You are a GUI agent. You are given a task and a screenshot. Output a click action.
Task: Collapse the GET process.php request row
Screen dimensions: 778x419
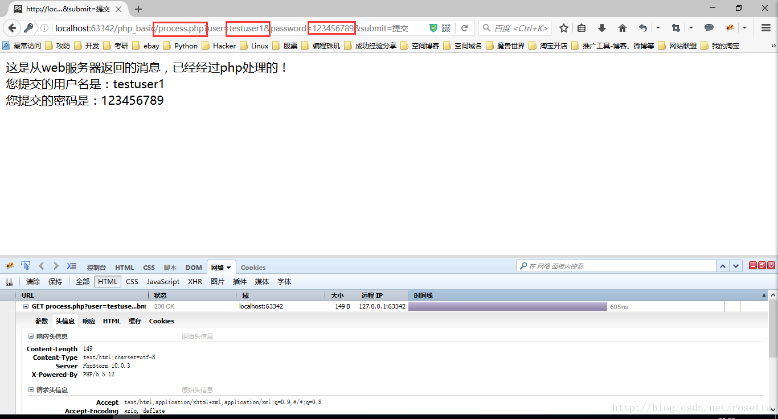pyautogui.click(x=26, y=306)
